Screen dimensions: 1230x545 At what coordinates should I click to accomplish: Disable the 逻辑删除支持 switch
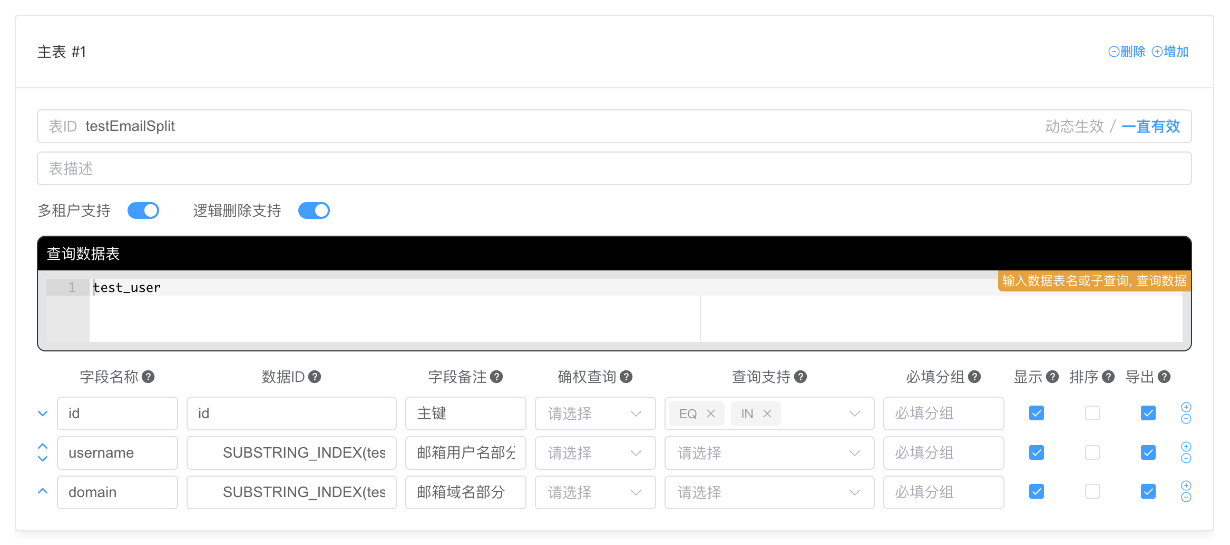point(314,210)
